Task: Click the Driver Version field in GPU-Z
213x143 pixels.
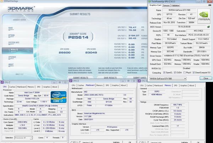Action: [x=186, y=56]
